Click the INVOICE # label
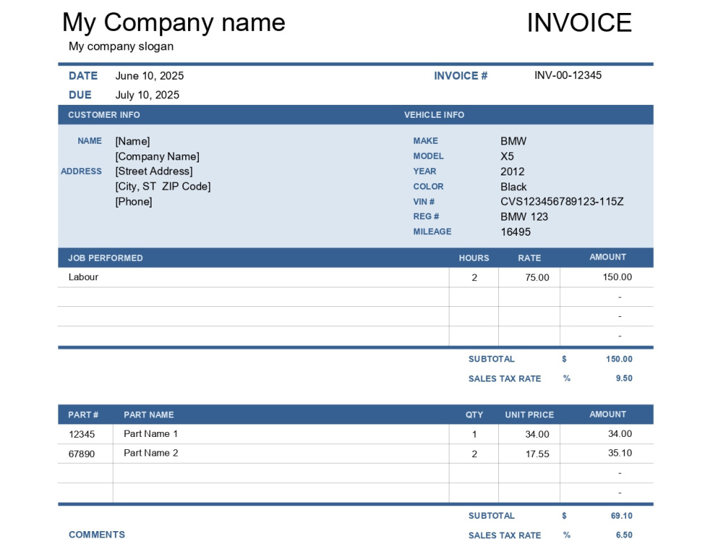Image resolution: width=718 pixels, height=539 pixels. 461,75
